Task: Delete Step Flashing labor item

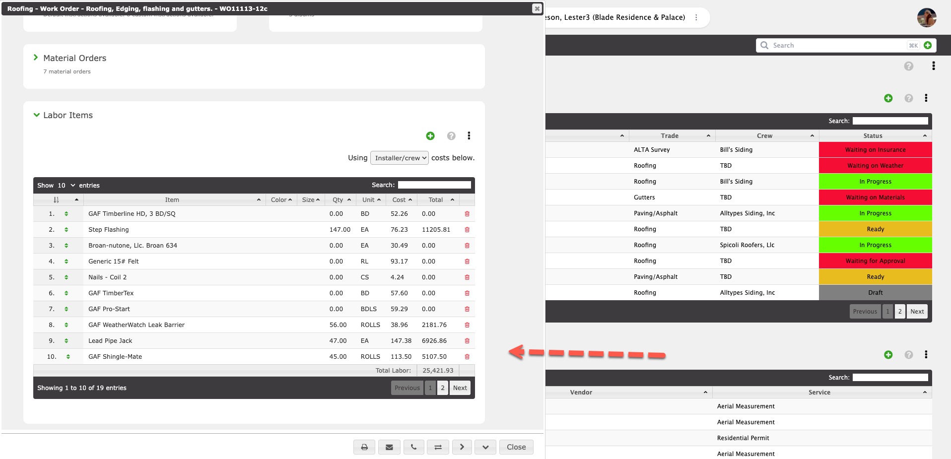Action: (467, 230)
